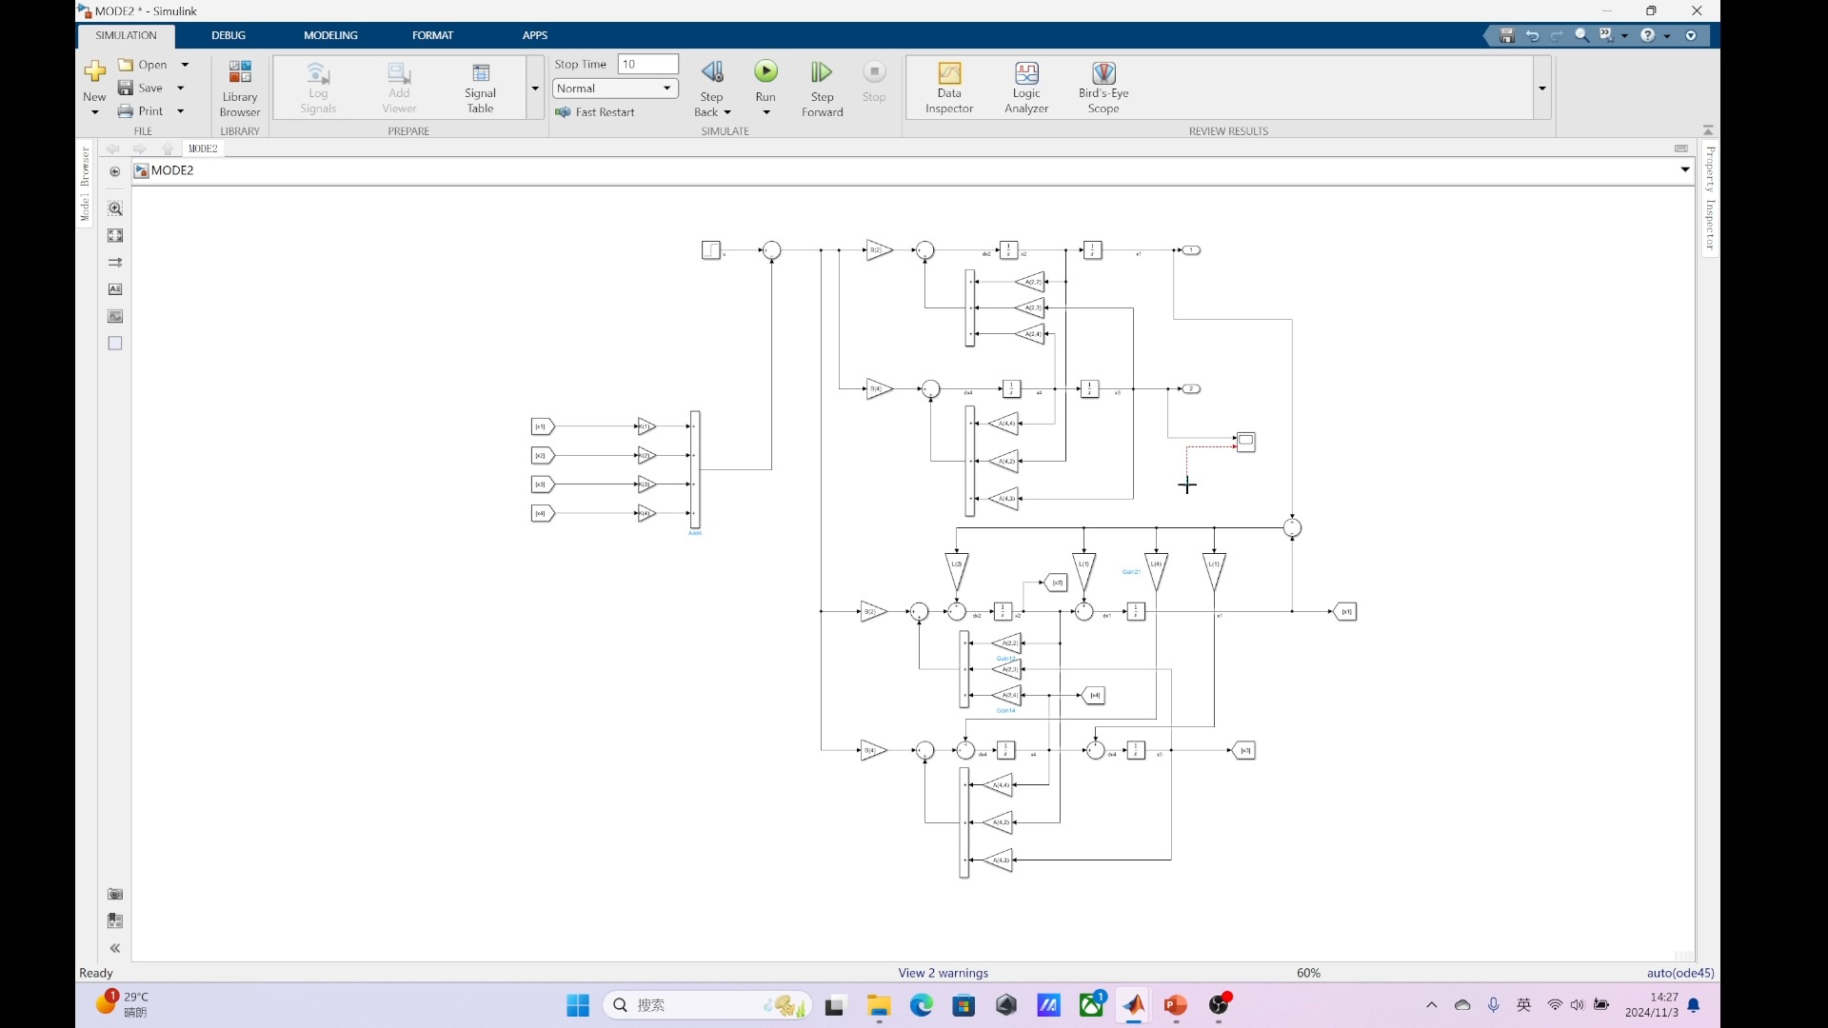1828x1028 pixels.
Task: Expand the DEBUG menu item
Action: click(228, 34)
